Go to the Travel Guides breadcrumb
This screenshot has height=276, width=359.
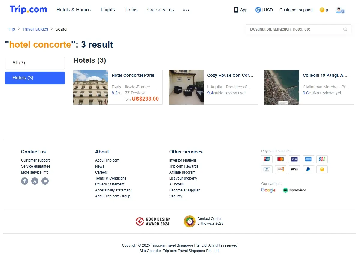[x=35, y=29]
